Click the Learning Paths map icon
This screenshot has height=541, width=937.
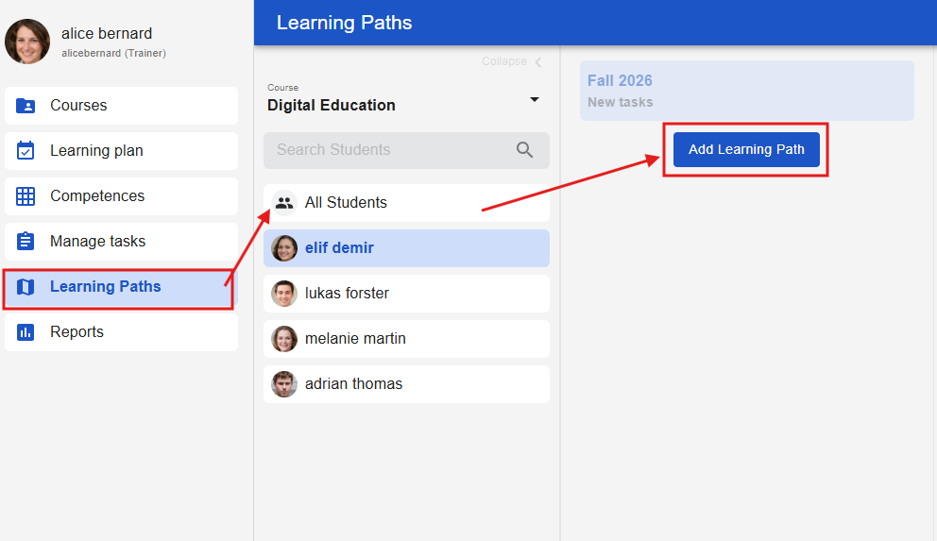click(x=26, y=287)
